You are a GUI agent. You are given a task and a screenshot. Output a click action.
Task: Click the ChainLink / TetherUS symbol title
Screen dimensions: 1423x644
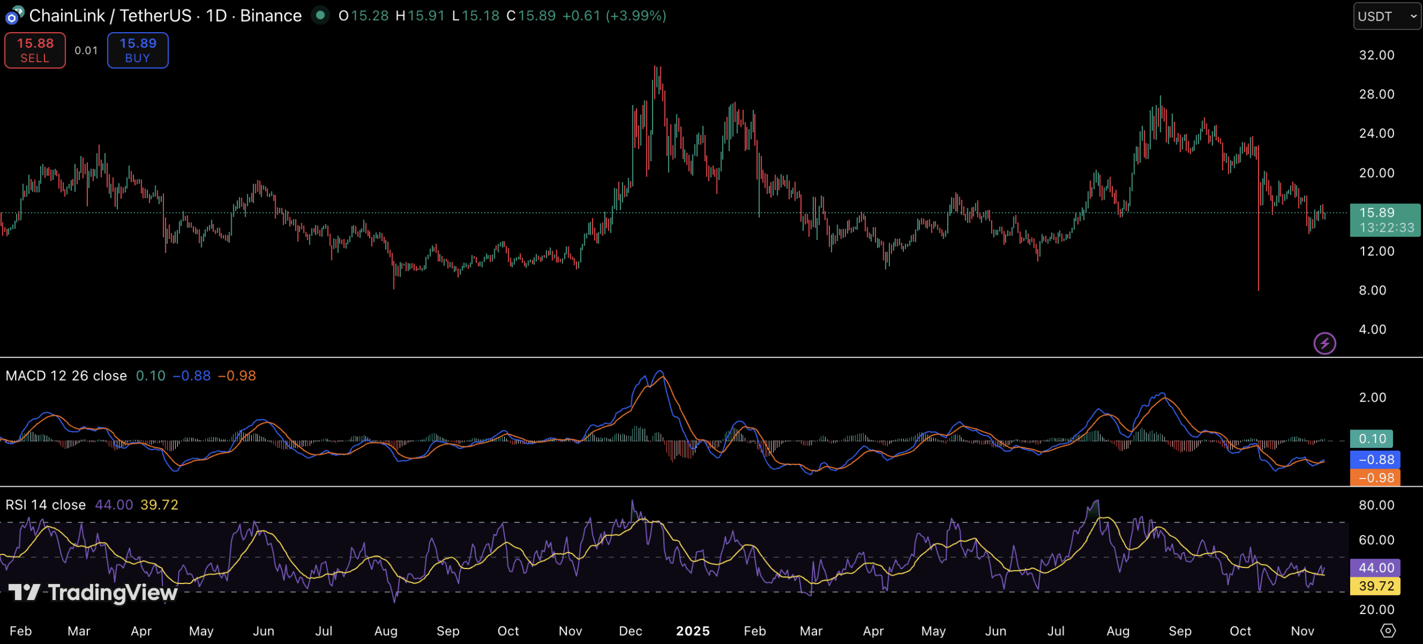[110, 16]
